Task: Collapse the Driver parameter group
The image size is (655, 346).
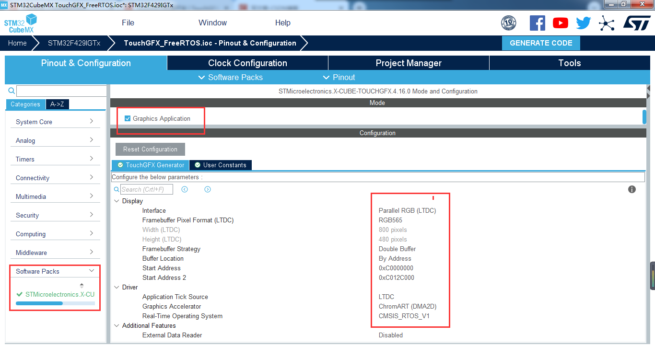Action: [117, 288]
